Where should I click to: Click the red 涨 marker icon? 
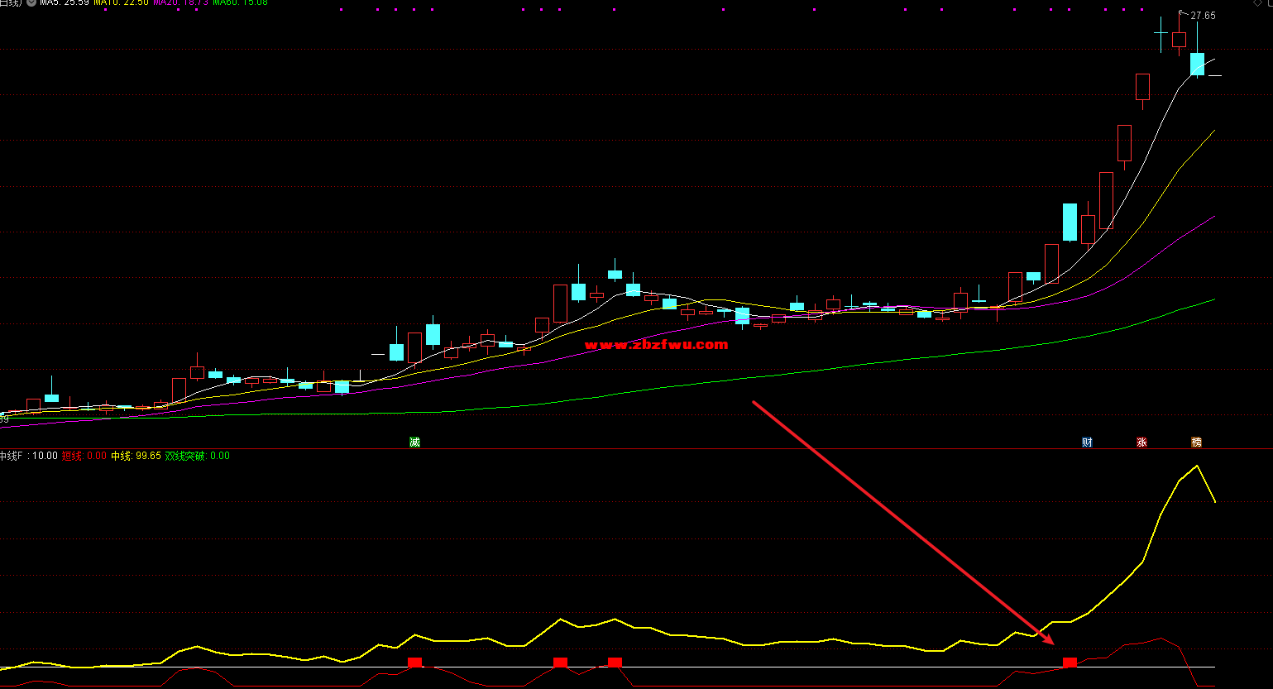[x=1141, y=443]
